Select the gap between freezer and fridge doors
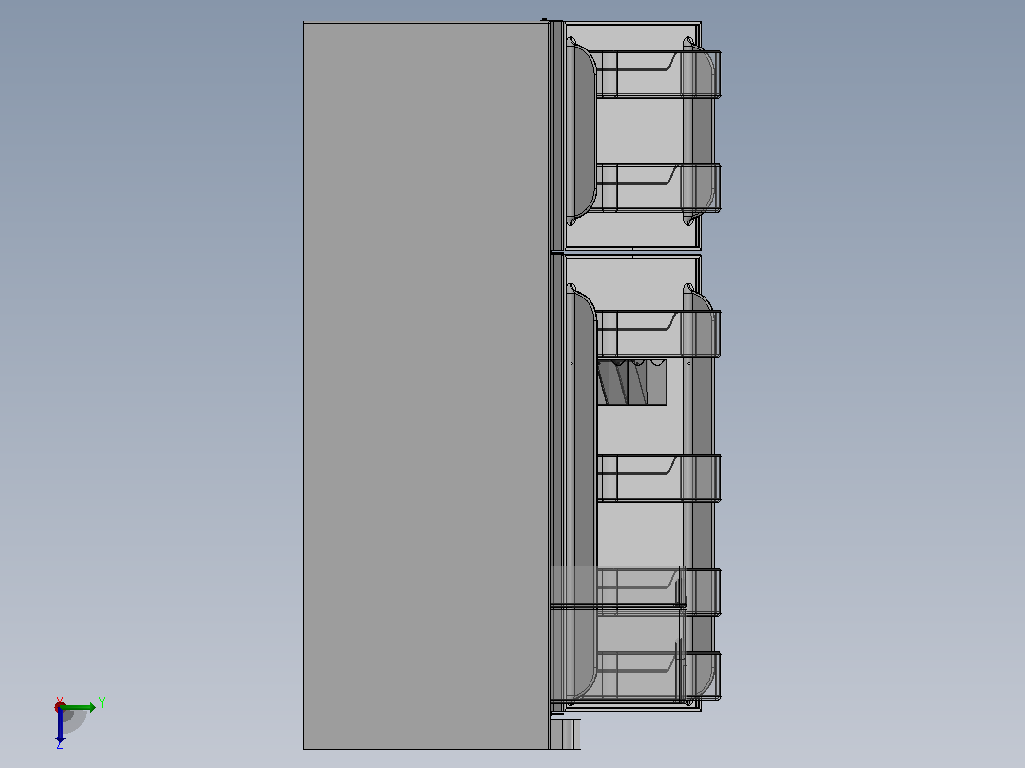Image resolution: width=1025 pixels, height=768 pixels. point(633,252)
